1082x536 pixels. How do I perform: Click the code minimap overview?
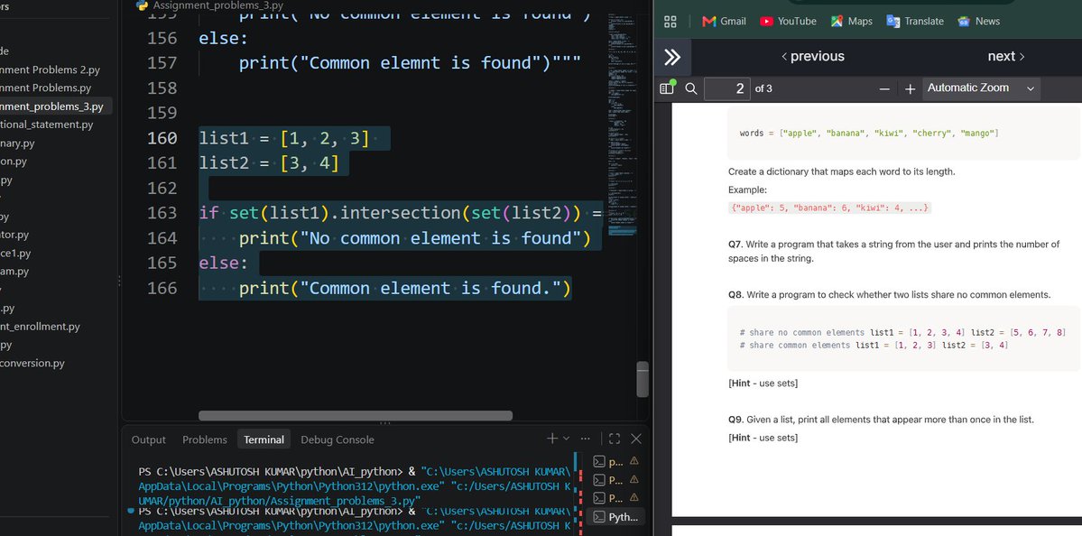[x=623, y=125]
